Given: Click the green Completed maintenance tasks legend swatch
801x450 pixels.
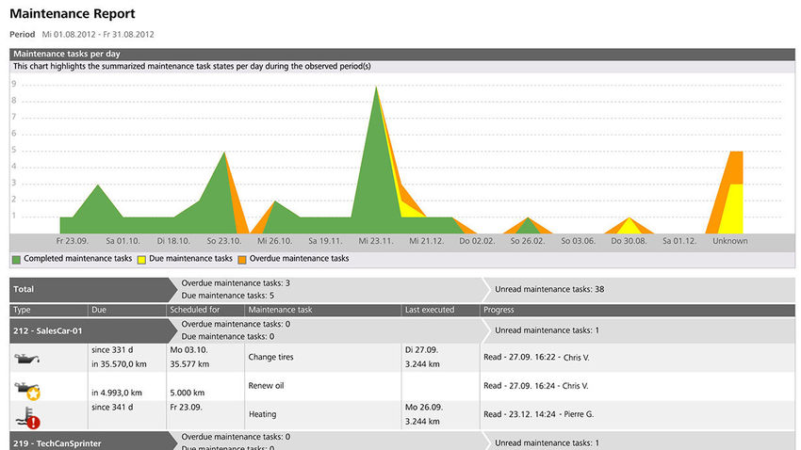Looking at the screenshot, I should (x=16, y=259).
